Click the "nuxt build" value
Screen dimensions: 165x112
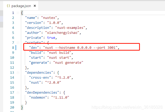click(x=59, y=52)
